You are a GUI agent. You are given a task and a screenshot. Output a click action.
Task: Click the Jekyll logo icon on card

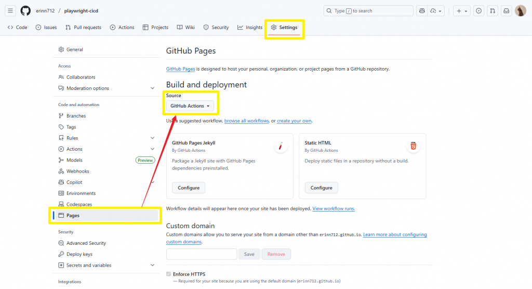tap(280, 147)
